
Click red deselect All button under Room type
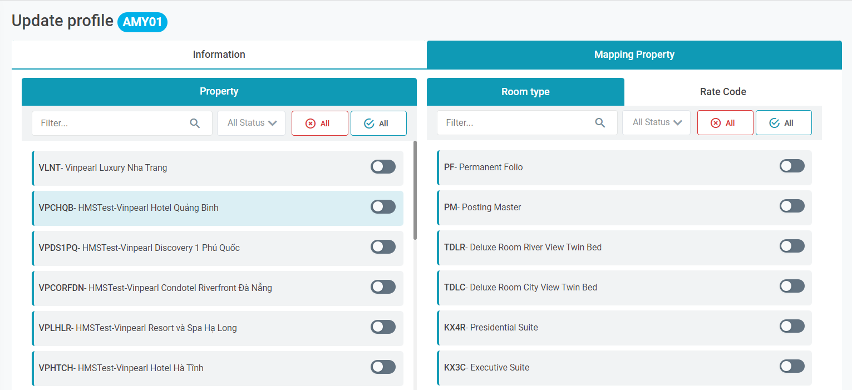click(725, 123)
